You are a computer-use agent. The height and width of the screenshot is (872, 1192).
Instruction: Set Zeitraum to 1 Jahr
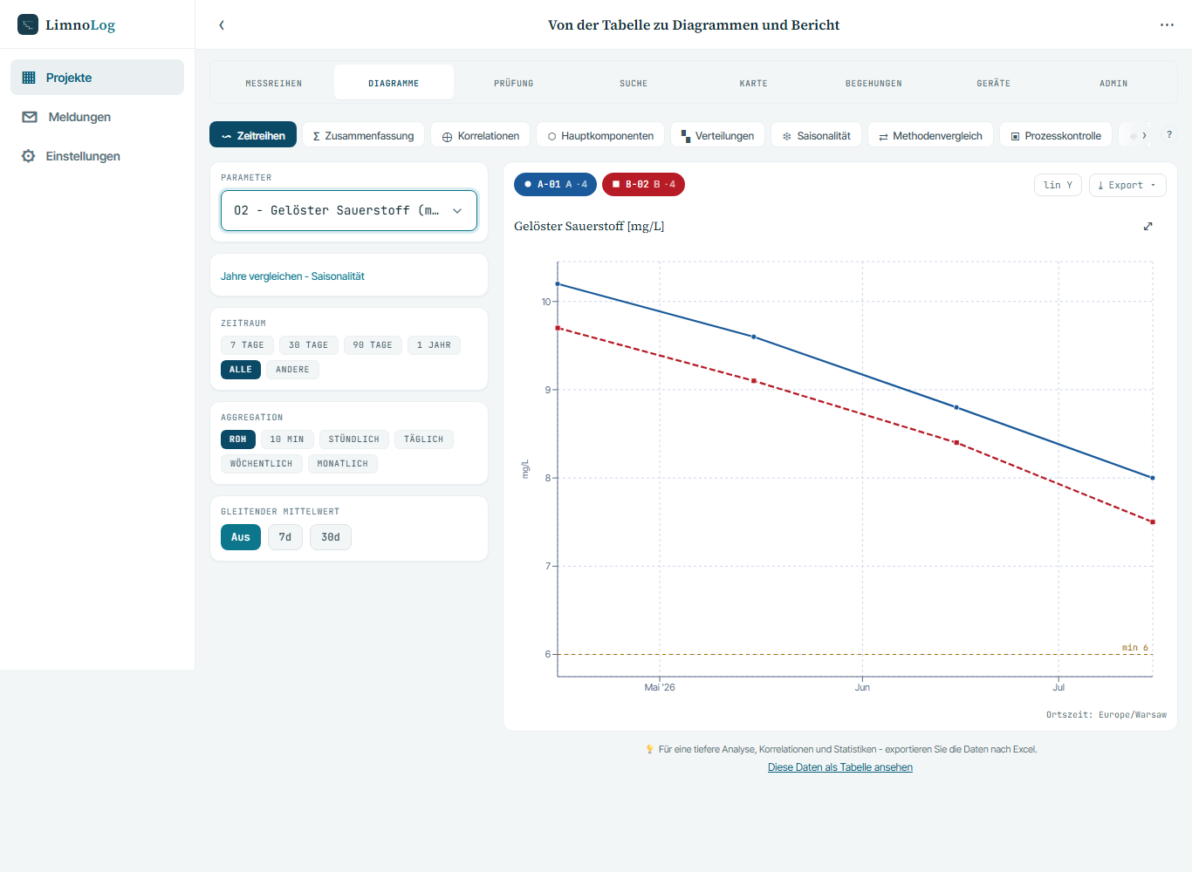pos(434,345)
